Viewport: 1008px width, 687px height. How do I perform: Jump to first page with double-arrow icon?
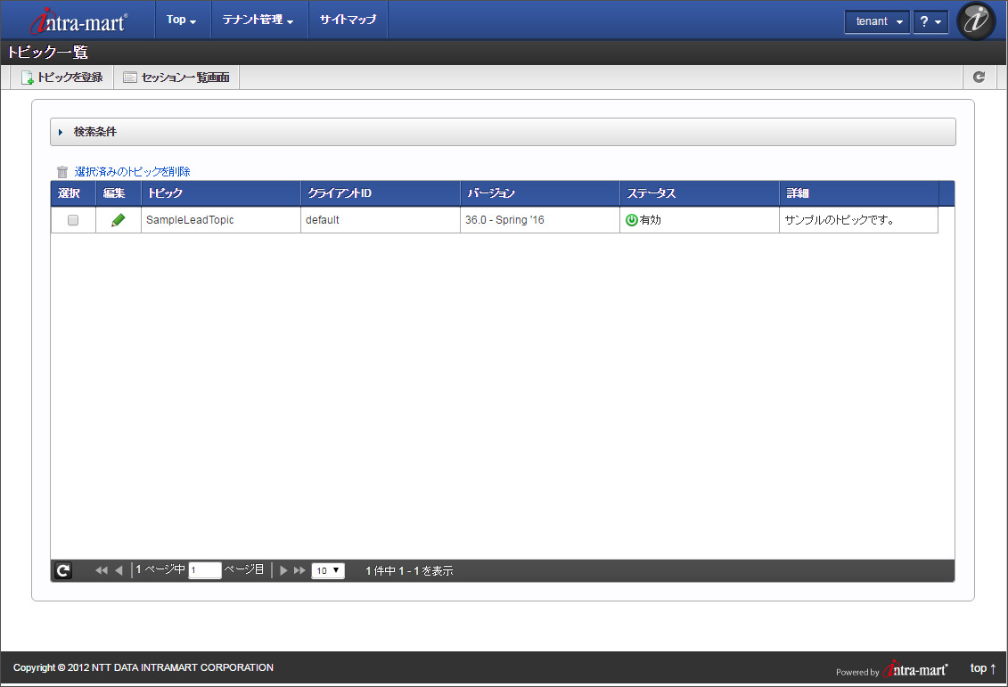(x=100, y=570)
